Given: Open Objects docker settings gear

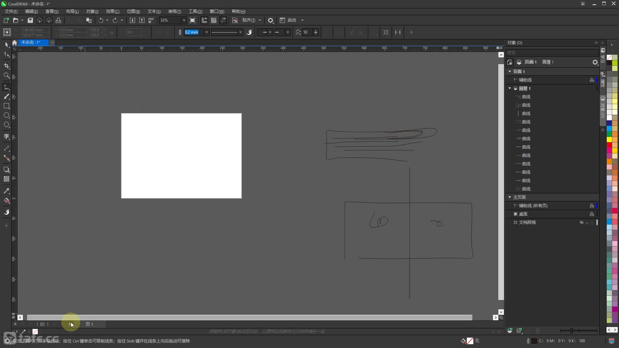Looking at the screenshot, I should (x=595, y=62).
